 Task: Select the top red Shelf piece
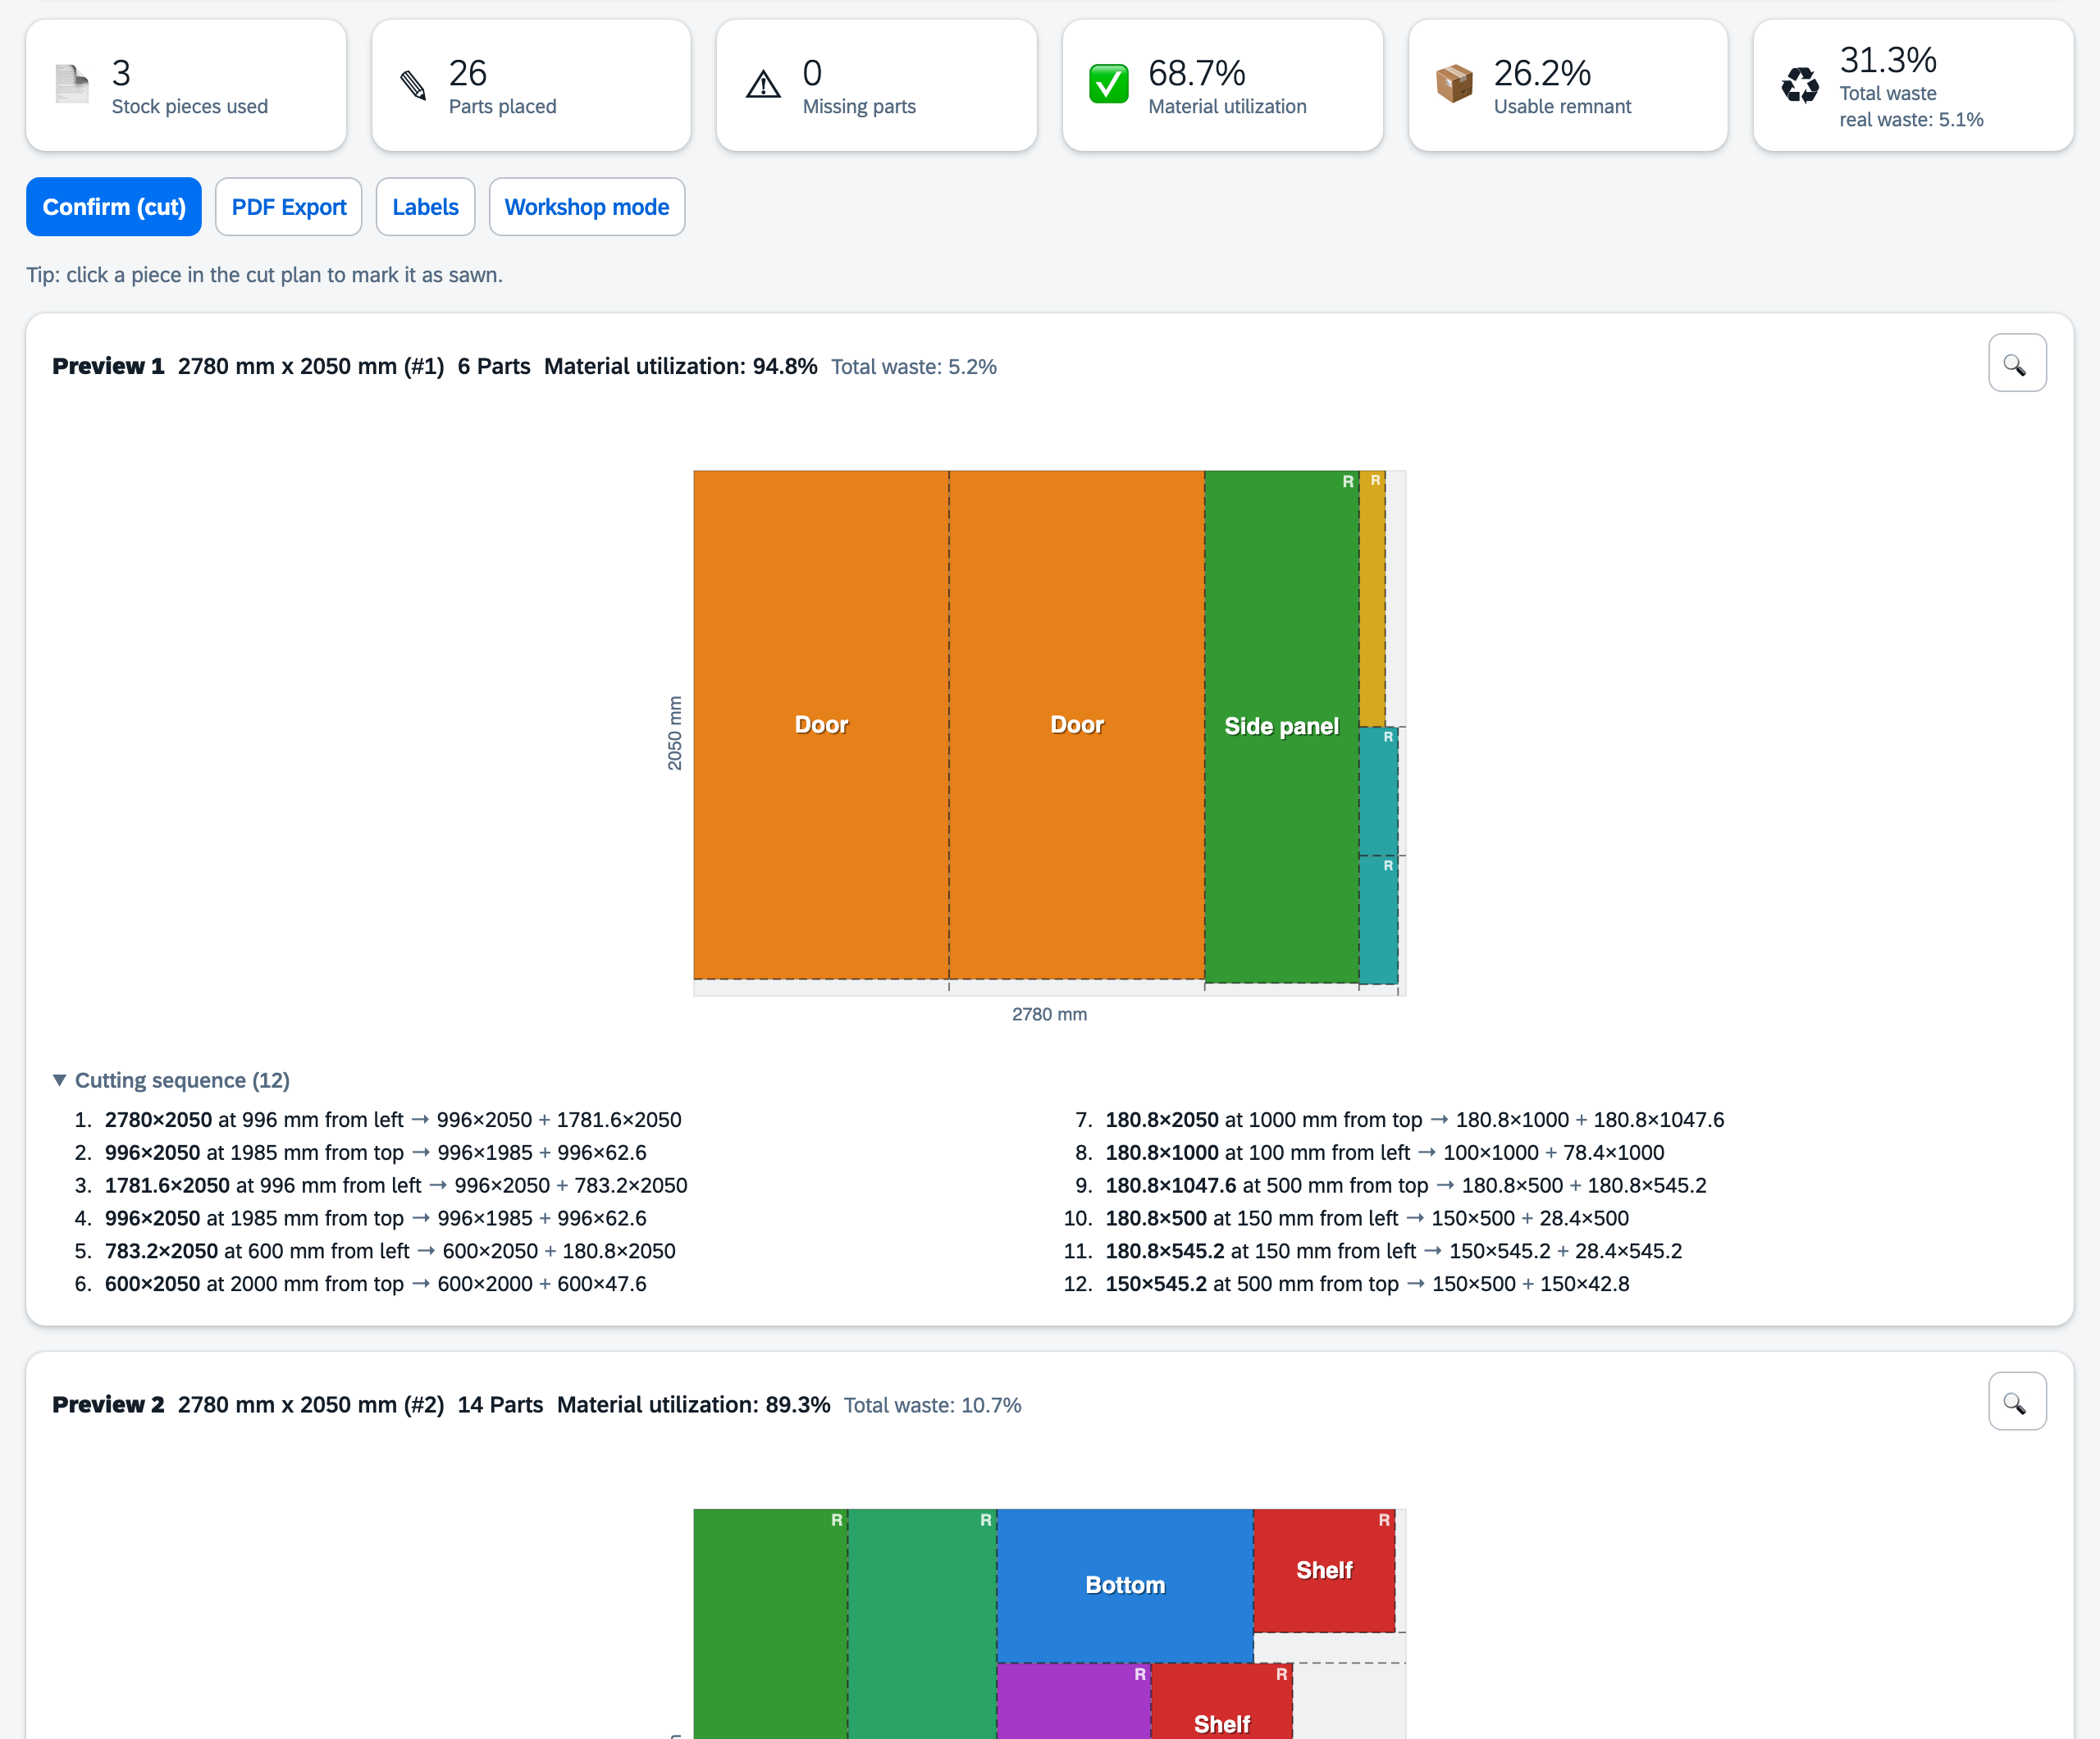[1324, 1570]
